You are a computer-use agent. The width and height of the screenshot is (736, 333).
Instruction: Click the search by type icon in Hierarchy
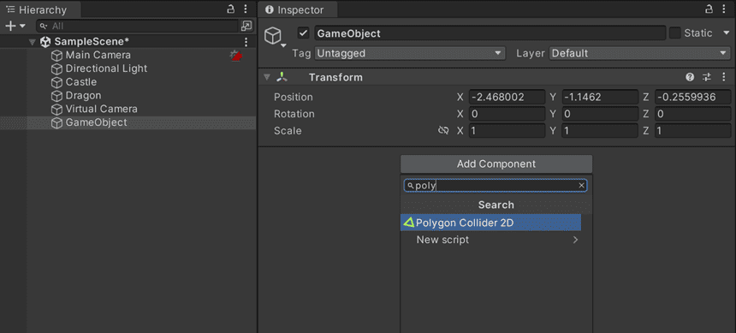[246, 26]
